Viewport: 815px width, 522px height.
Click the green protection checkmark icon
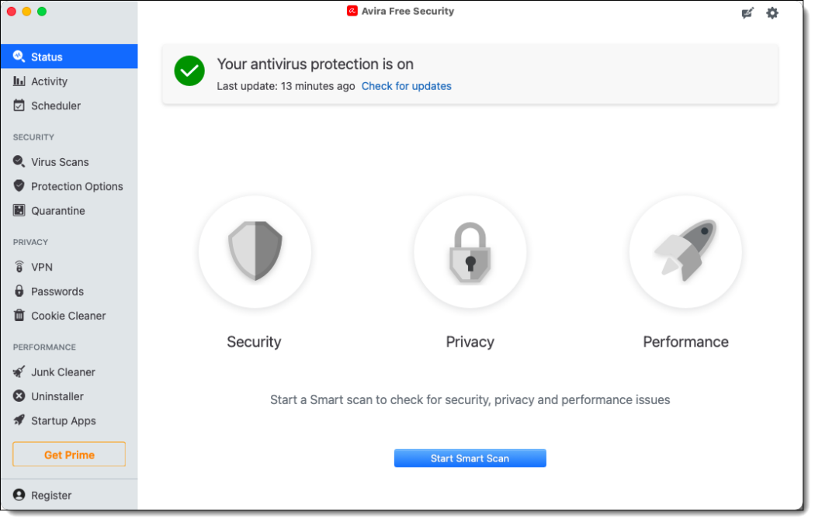[x=189, y=71]
